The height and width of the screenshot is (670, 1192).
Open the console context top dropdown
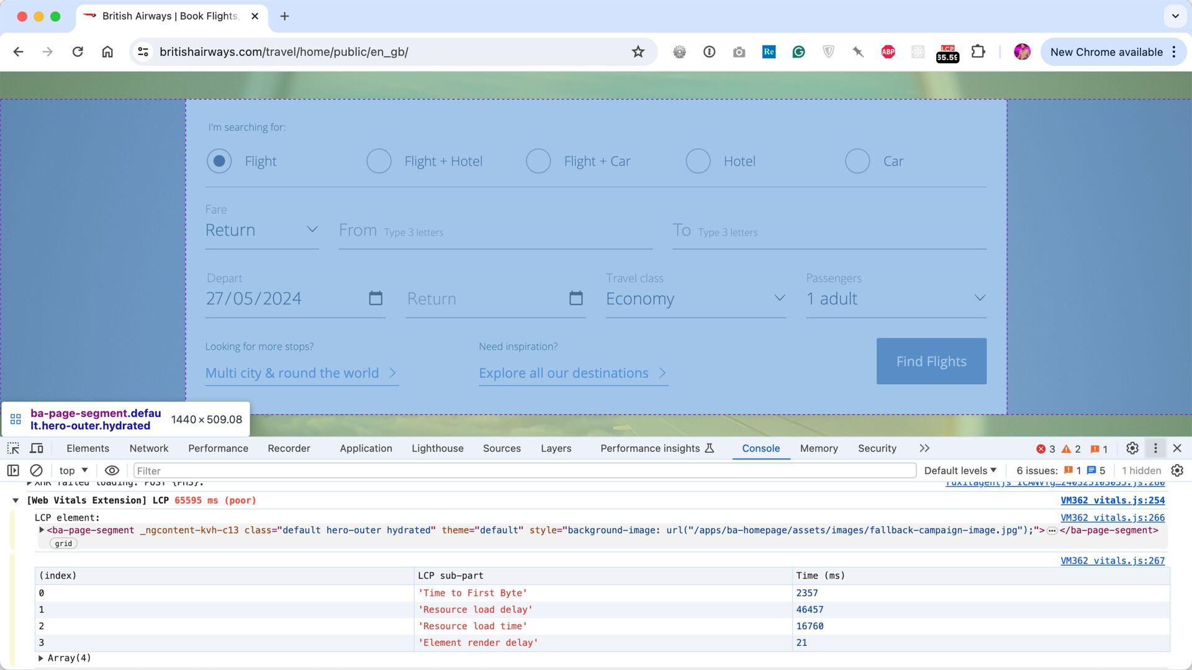point(74,470)
